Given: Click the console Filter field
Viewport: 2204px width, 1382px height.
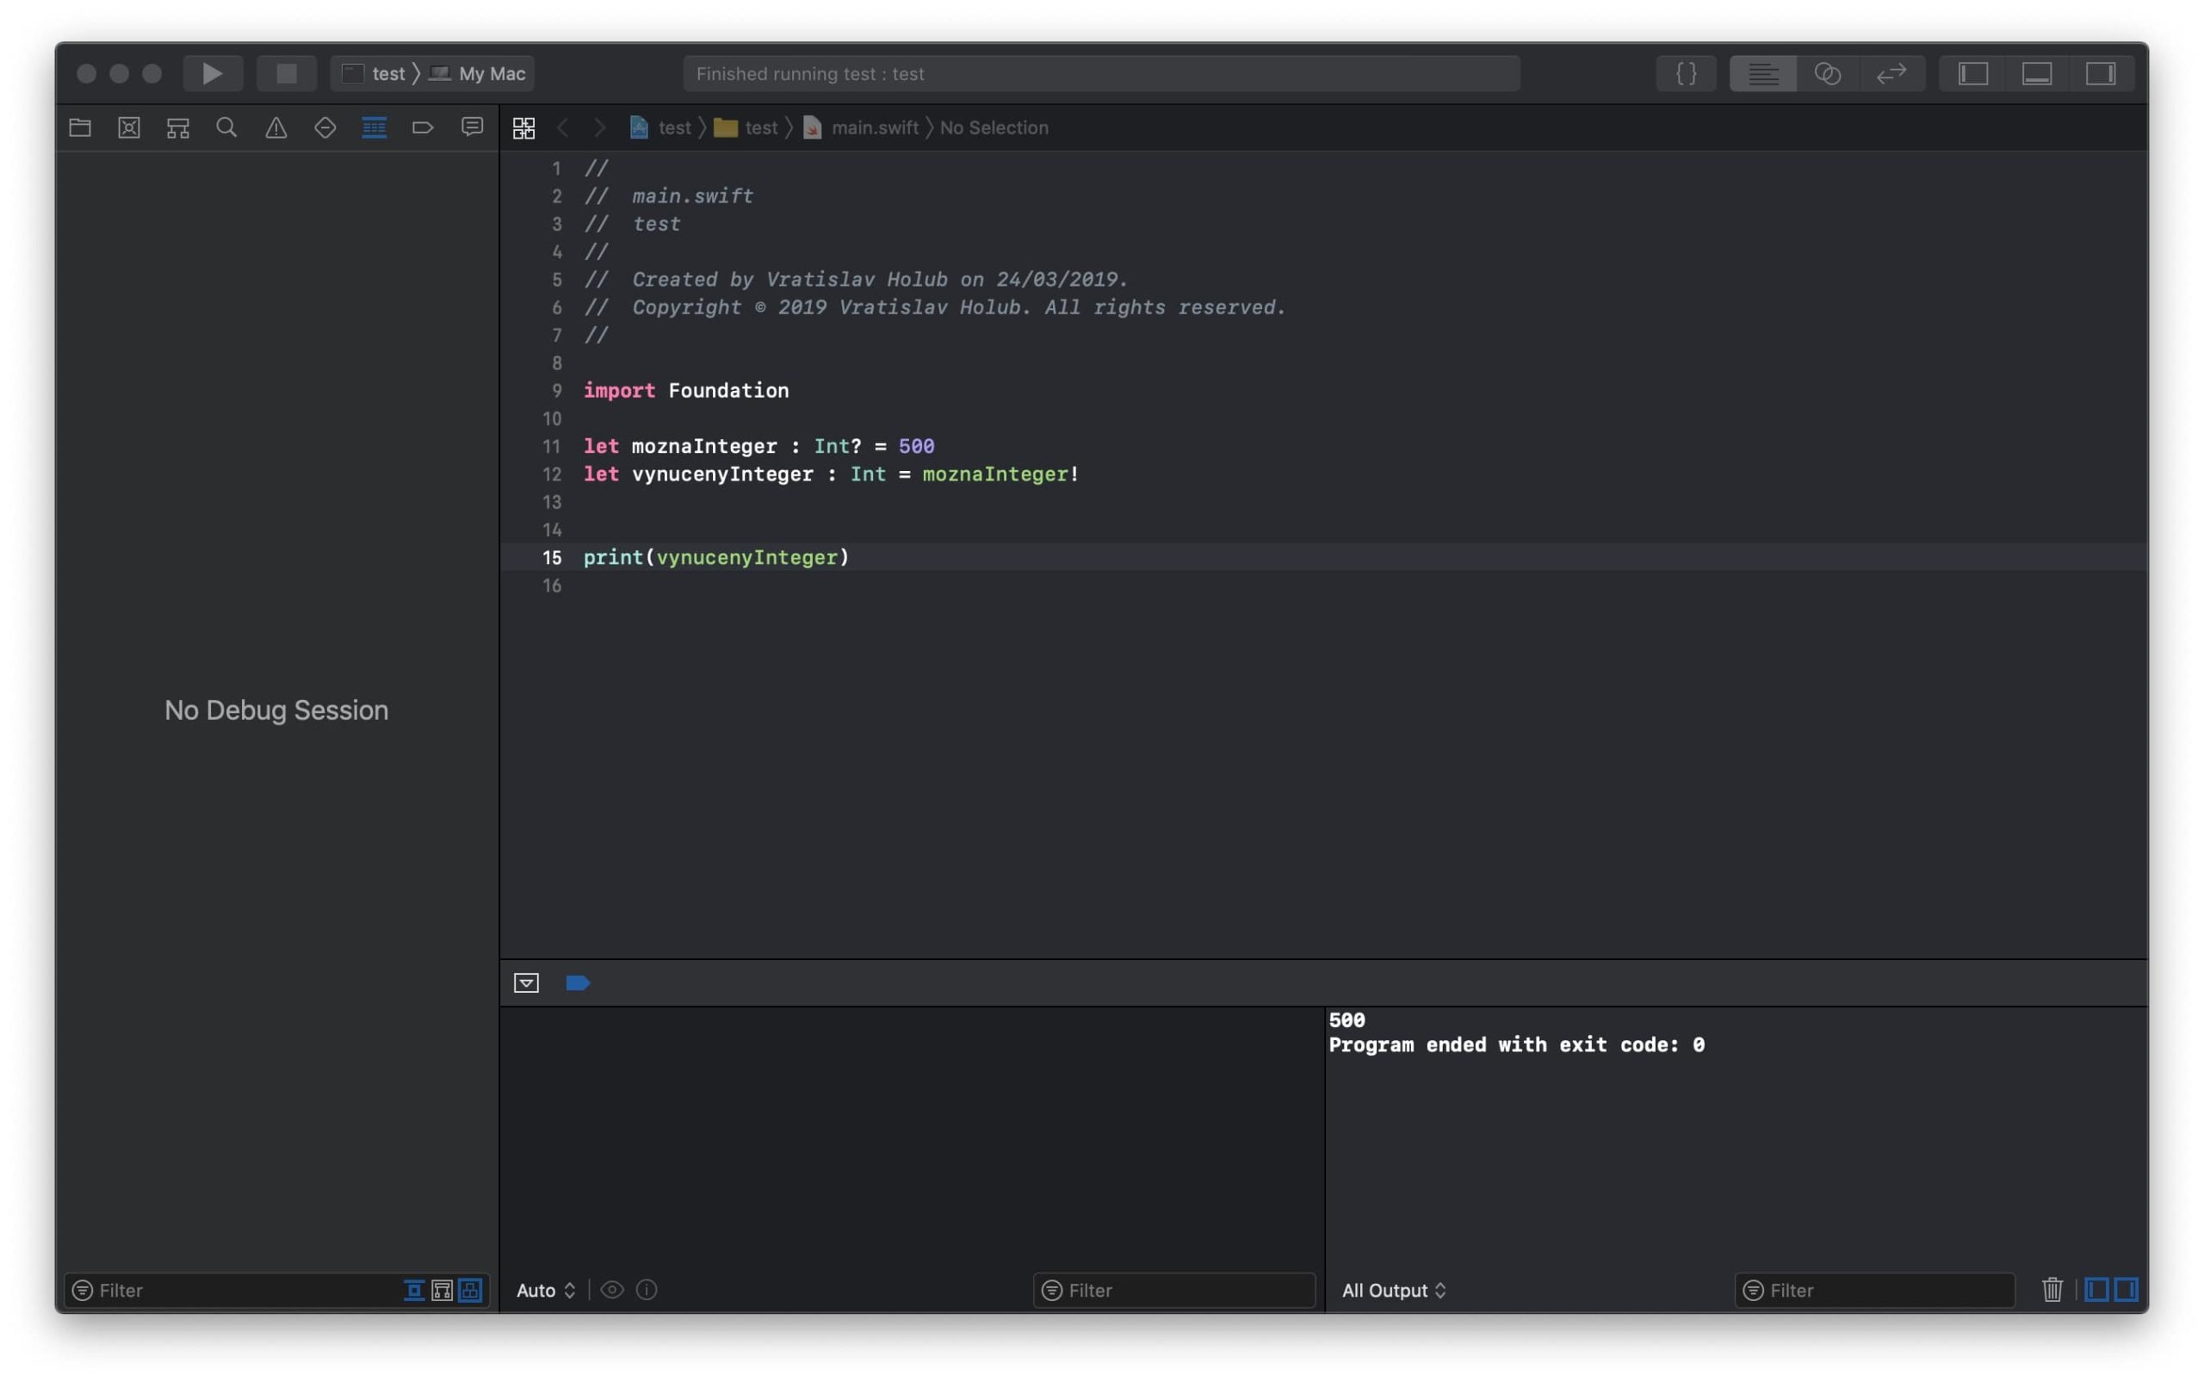Looking at the screenshot, I should (x=1882, y=1290).
